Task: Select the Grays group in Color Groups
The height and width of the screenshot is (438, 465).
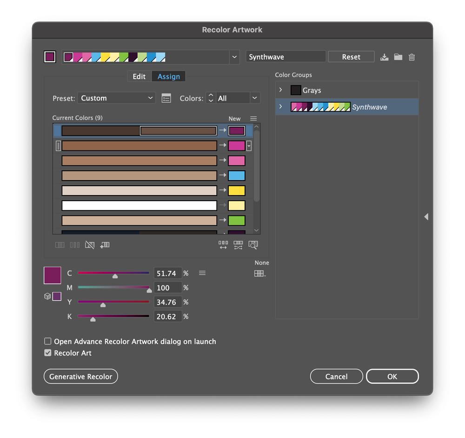Action: point(347,90)
